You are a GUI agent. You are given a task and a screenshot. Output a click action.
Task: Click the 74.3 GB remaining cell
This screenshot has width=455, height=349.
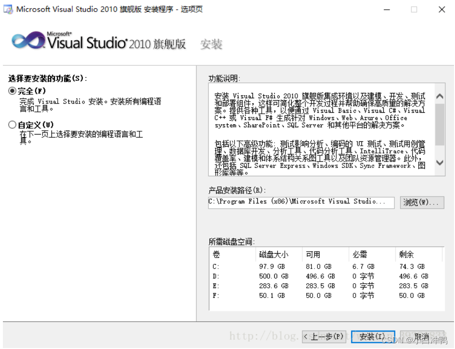(x=412, y=266)
